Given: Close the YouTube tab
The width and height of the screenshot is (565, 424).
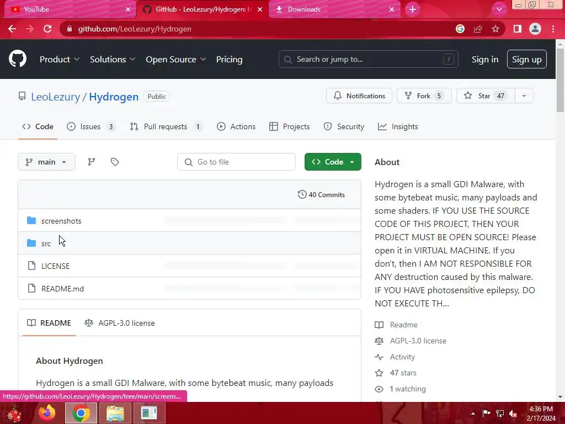Looking at the screenshot, I should click(x=128, y=9).
